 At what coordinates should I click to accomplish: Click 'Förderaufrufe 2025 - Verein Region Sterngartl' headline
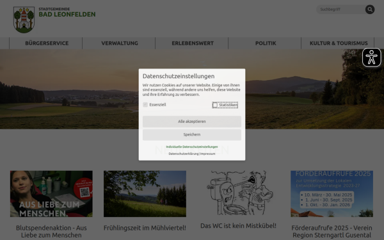[x=332, y=232]
